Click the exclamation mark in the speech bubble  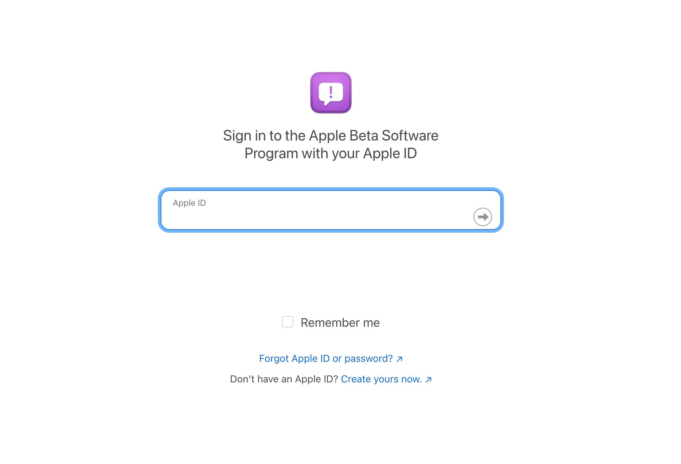pos(331,92)
